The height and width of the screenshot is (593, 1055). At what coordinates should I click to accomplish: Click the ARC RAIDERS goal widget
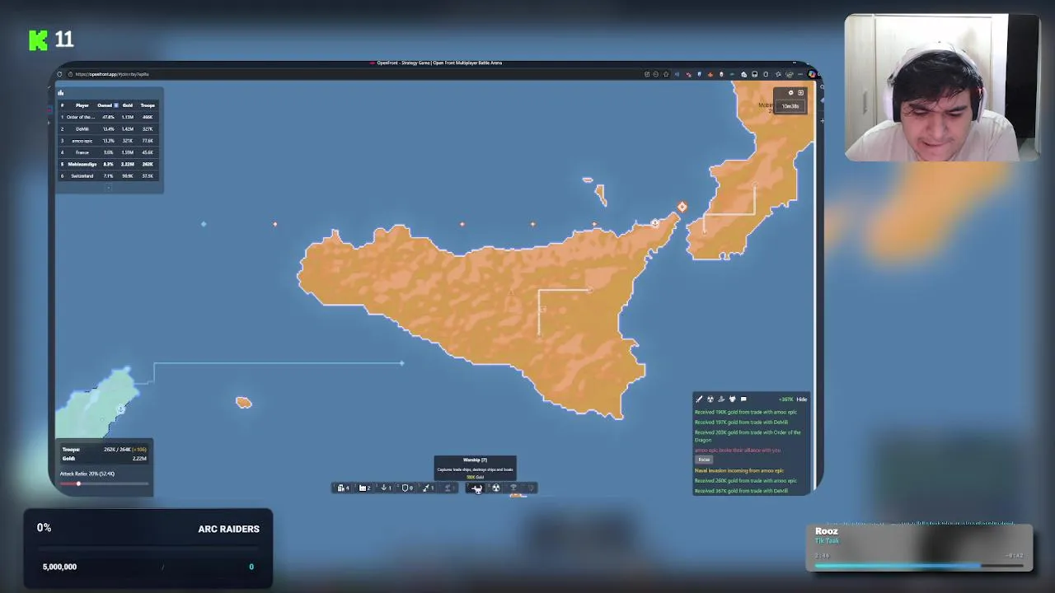[148, 548]
